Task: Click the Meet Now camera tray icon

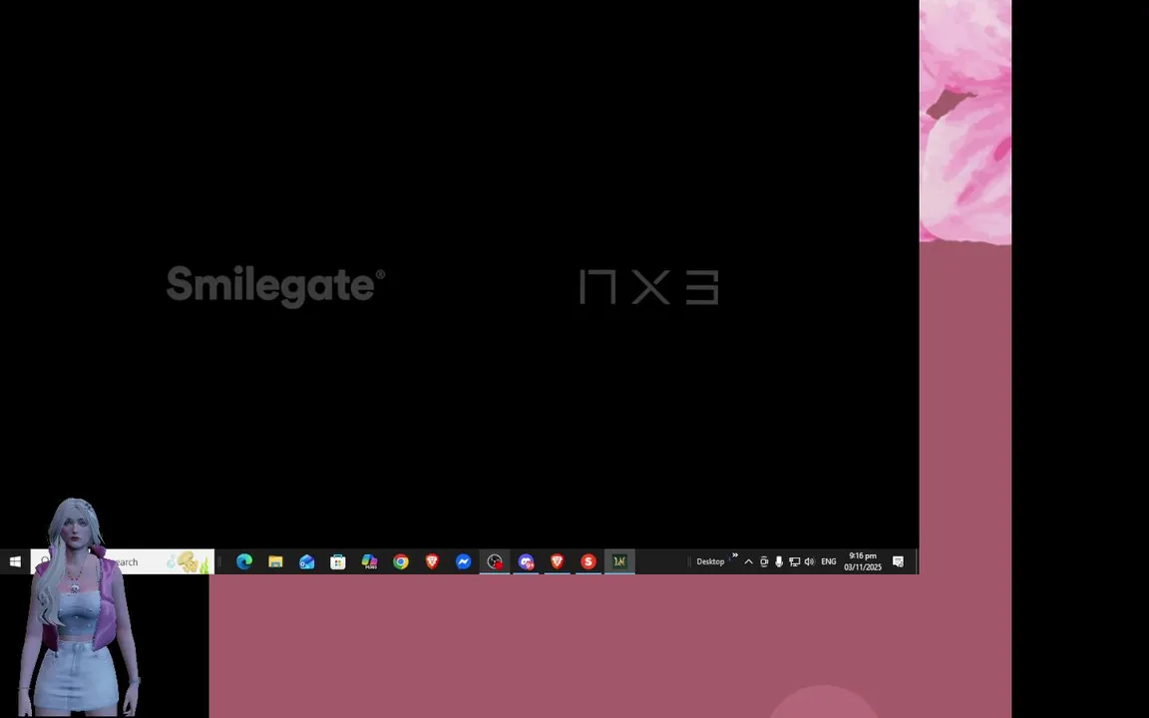Action: tap(764, 562)
